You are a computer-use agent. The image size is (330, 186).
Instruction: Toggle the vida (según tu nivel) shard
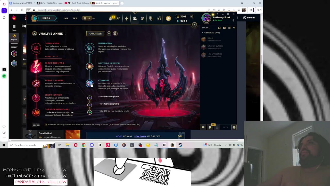89,112
